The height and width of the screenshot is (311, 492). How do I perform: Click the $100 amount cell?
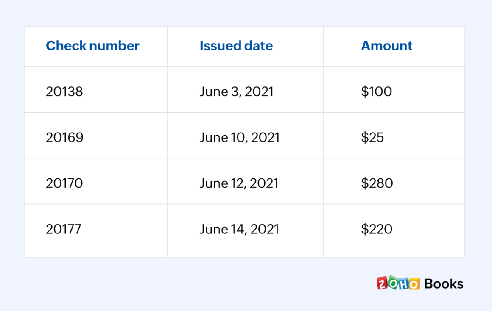[377, 92]
